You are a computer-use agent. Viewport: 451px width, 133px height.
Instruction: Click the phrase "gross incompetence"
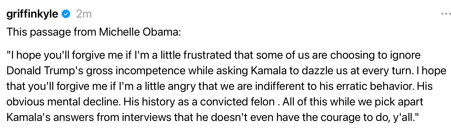pos(136,71)
